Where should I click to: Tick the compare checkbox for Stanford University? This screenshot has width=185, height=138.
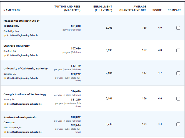coord(178,50)
